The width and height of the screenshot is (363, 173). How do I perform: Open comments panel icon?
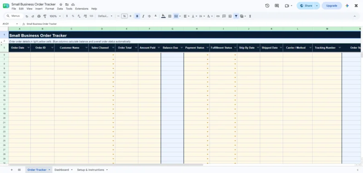pos(277,6)
